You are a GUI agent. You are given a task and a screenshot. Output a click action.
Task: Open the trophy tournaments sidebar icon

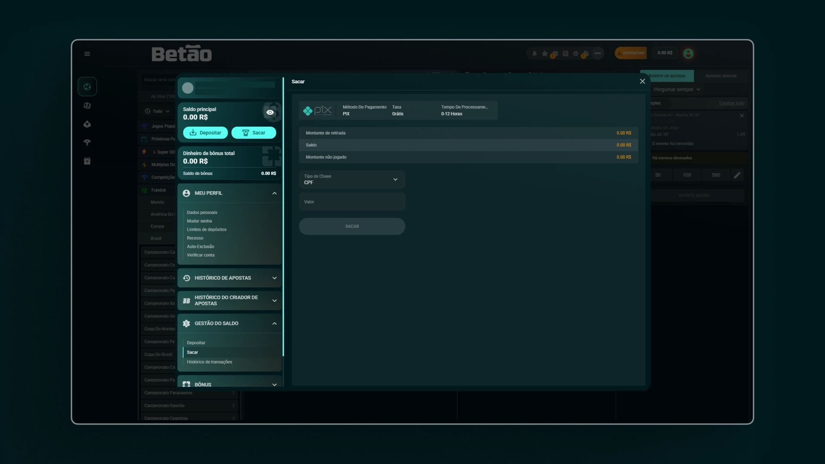pyautogui.click(x=87, y=142)
